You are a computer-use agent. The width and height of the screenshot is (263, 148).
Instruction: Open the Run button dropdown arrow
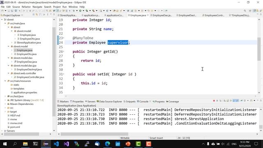coord(83,11)
